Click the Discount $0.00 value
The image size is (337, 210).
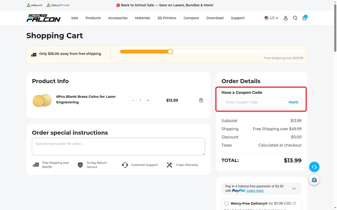[296, 137]
